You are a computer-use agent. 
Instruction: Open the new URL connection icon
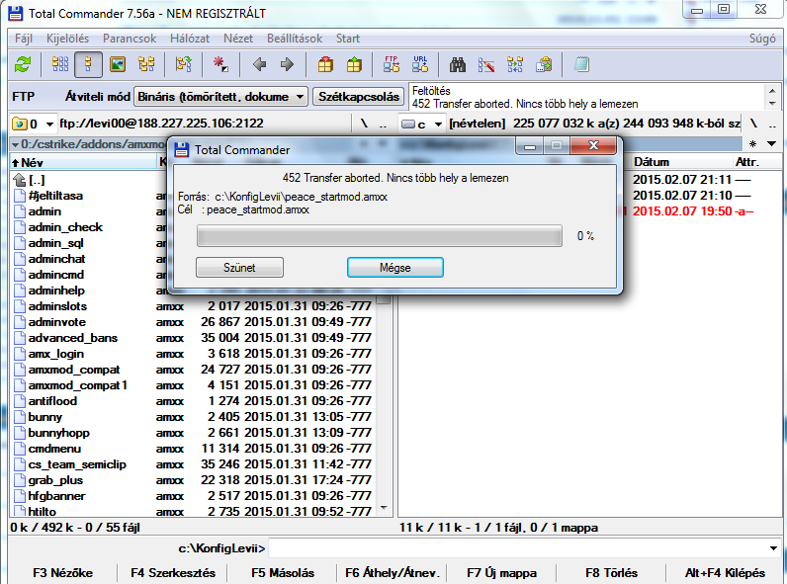[x=420, y=64]
